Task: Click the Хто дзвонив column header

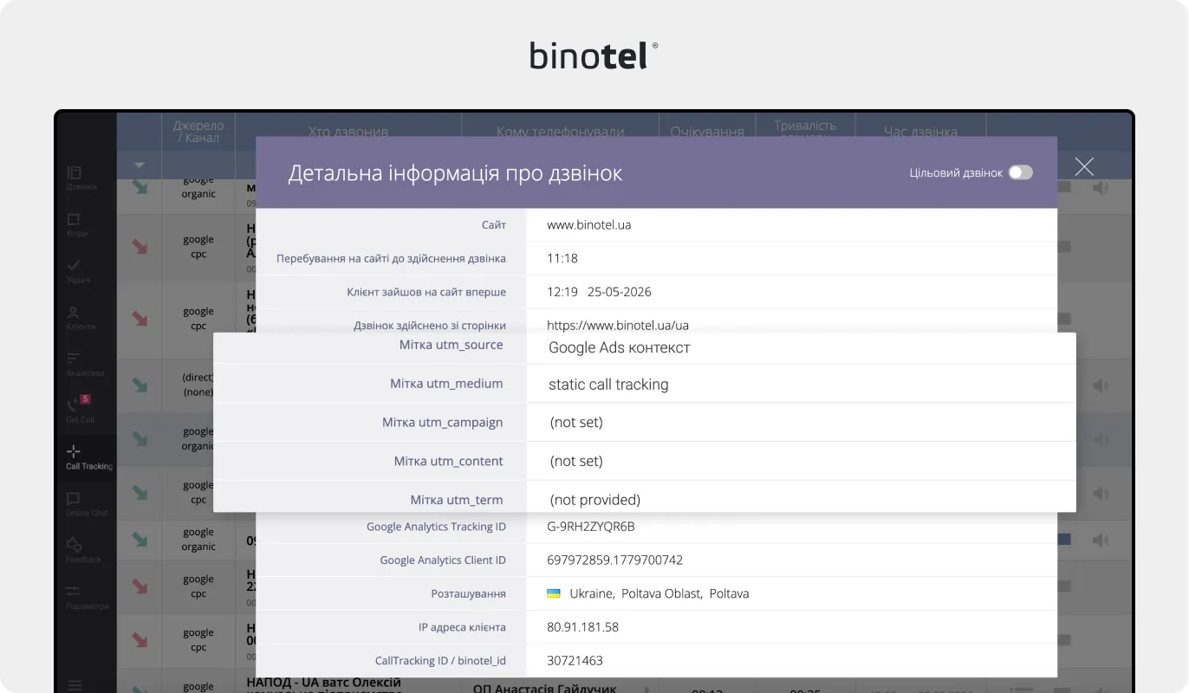Action: tap(348, 132)
